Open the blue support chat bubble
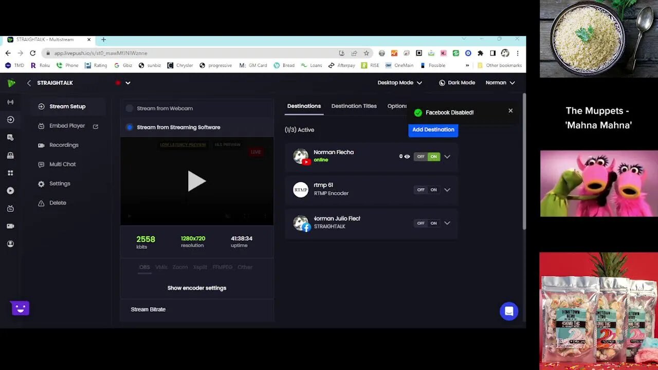The image size is (658, 370). point(509,311)
